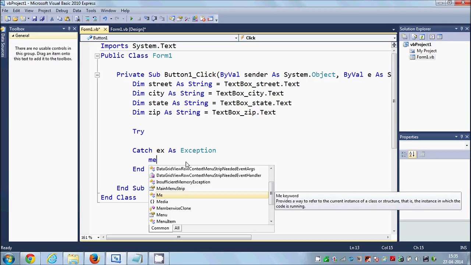This screenshot has height=265, width=471.
Task: Open the Button1 class name combo box
Action: click(159, 38)
